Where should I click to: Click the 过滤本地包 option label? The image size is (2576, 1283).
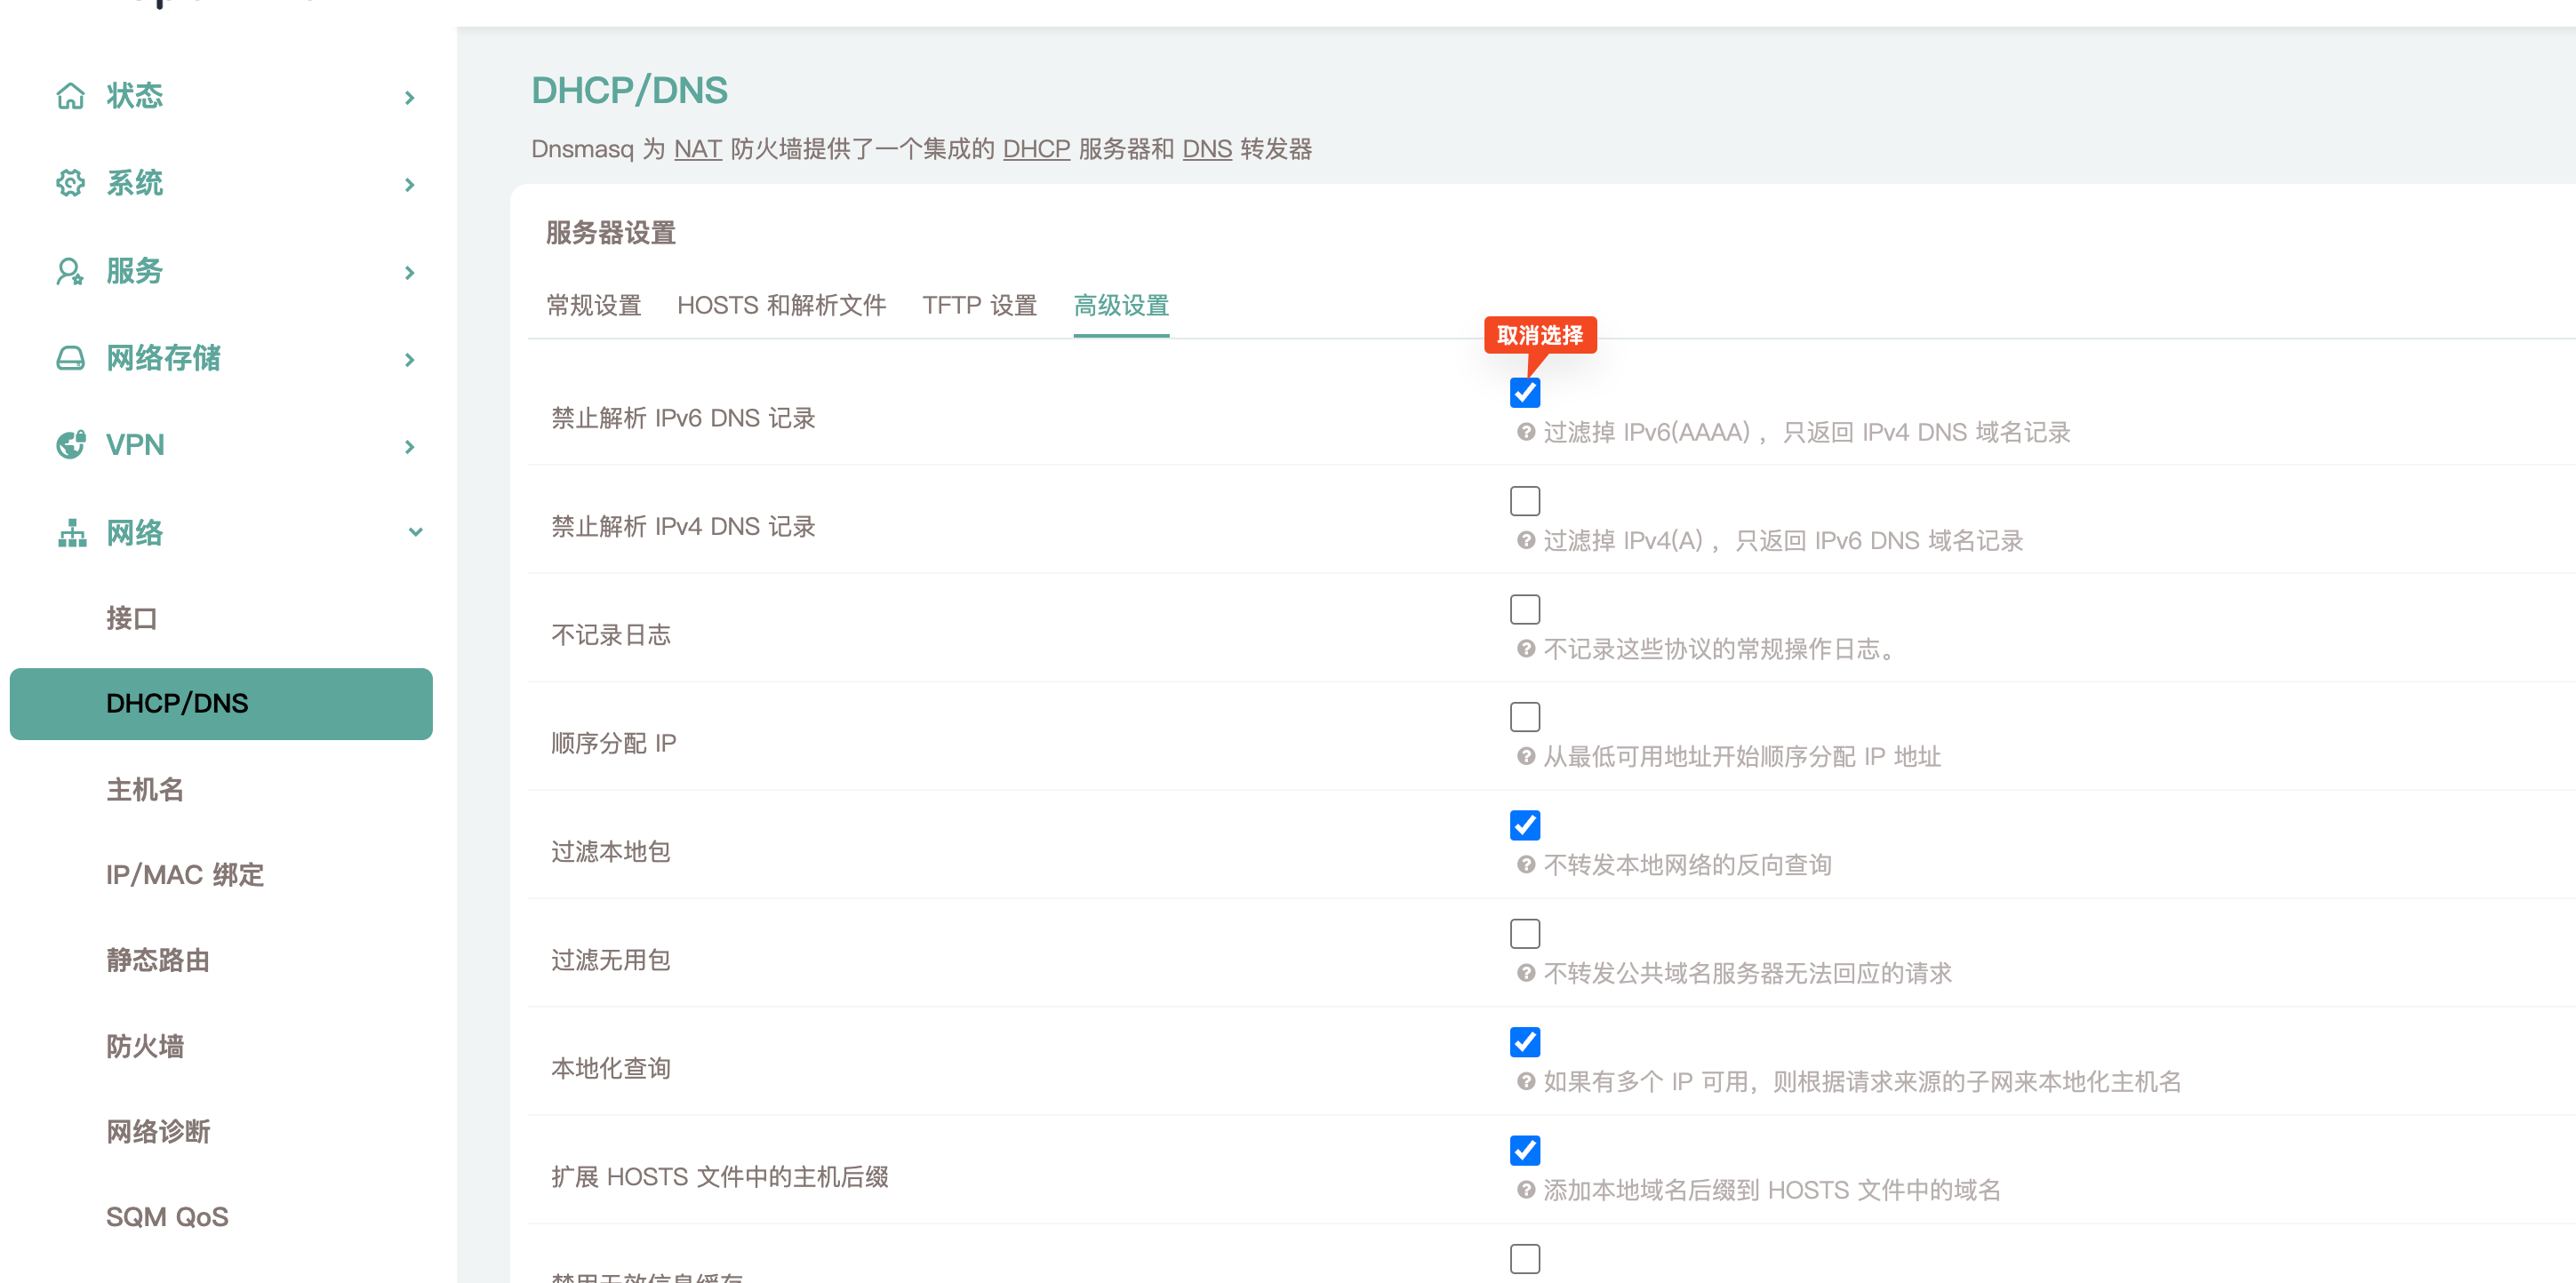tap(611, 851)
